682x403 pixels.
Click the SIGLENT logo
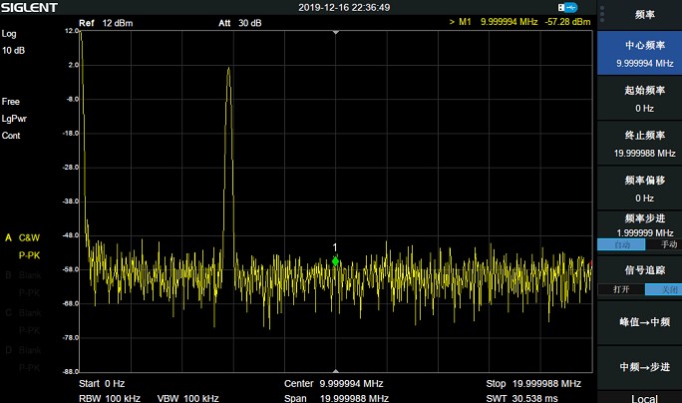coord(29,8)
